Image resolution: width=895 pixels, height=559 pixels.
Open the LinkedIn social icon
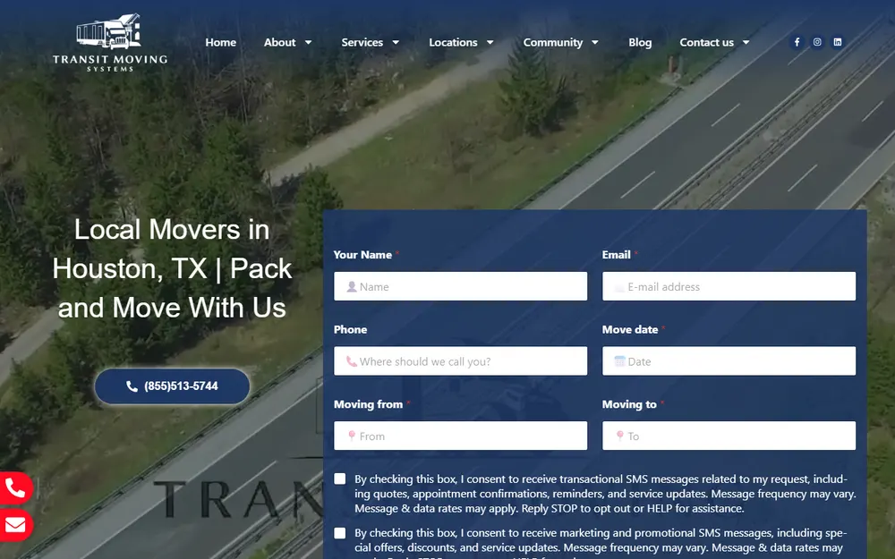[838, 42]
